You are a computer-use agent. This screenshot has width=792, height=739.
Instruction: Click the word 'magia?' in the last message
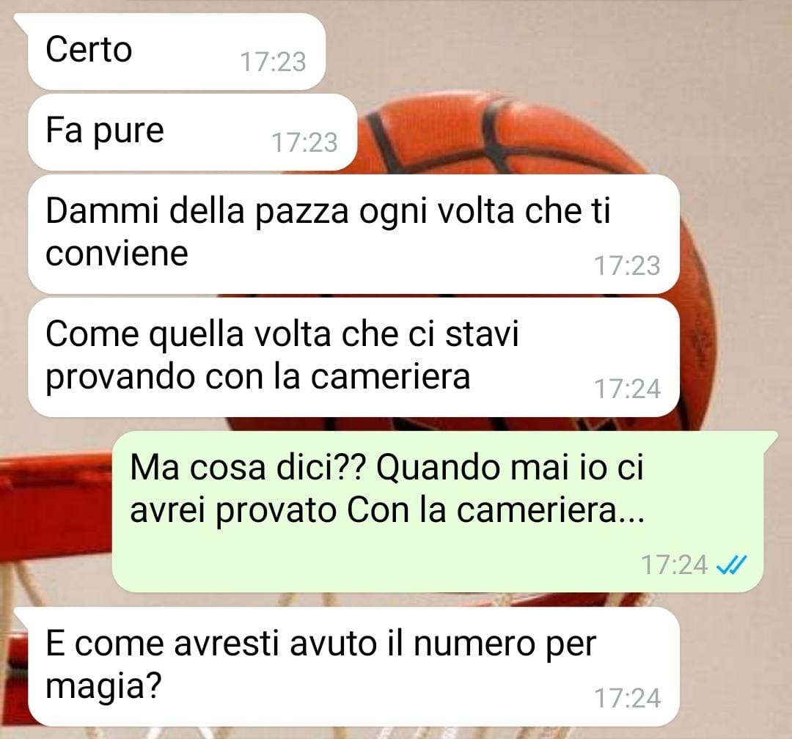coord(103,687)
